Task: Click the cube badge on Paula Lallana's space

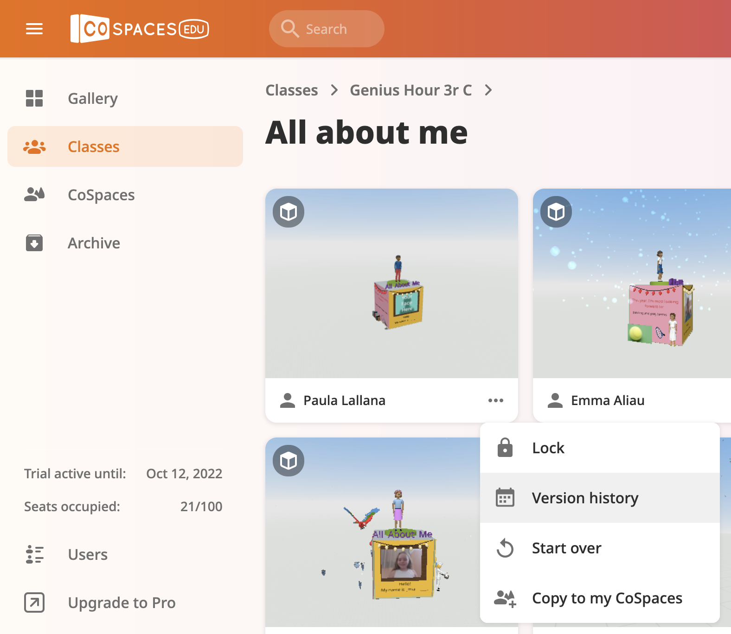Action: click(289, 212)
